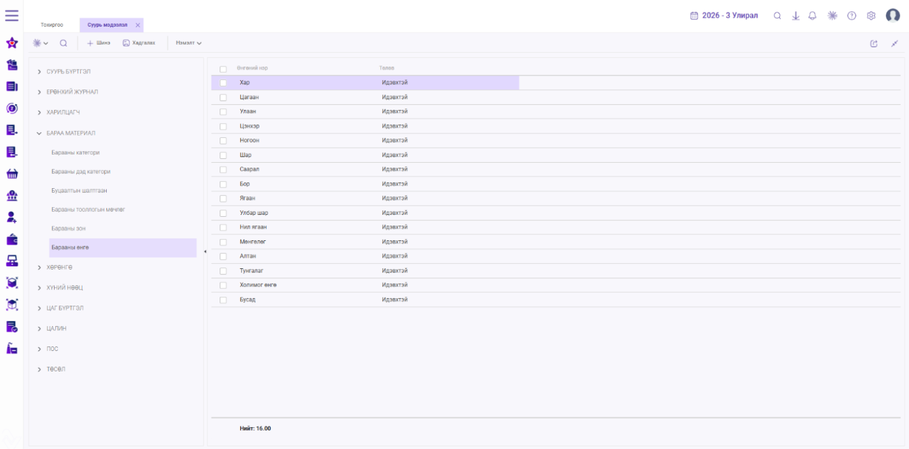
Task: Click the export icon at toolbar right
Action: click(874, 43)
